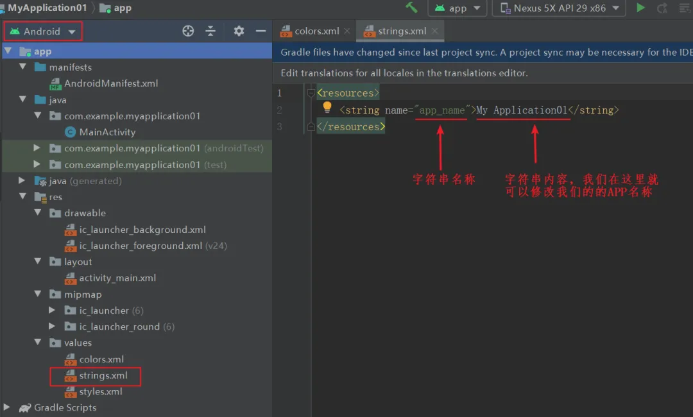
Task: Open the project panel gear options
Action: click(239, 31)
